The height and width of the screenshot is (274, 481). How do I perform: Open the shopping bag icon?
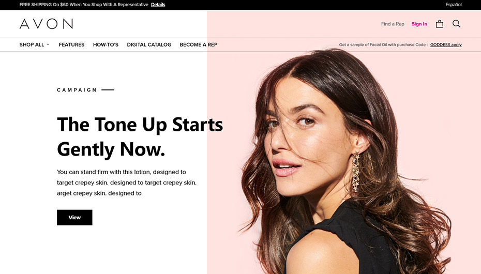point(439,24)
